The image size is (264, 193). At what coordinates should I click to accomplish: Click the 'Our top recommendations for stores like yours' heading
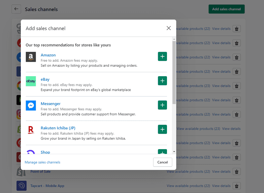[68, 45]
